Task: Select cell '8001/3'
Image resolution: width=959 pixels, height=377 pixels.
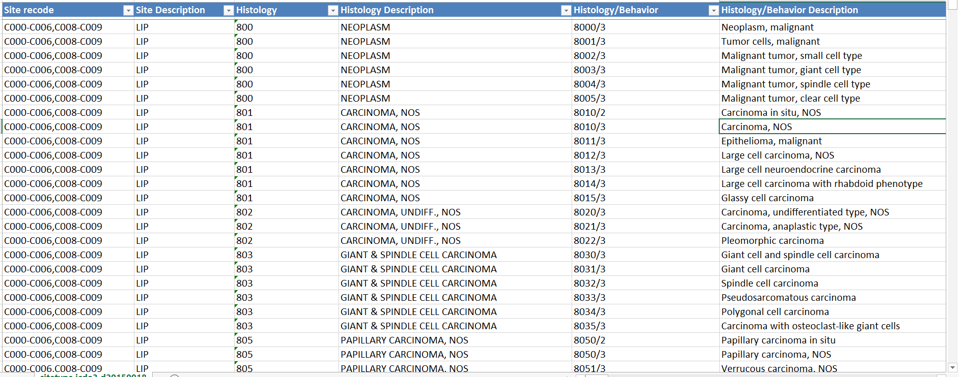Action: 645,41
